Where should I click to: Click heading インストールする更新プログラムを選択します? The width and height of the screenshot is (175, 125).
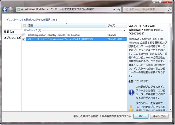(x=32, y=20)
